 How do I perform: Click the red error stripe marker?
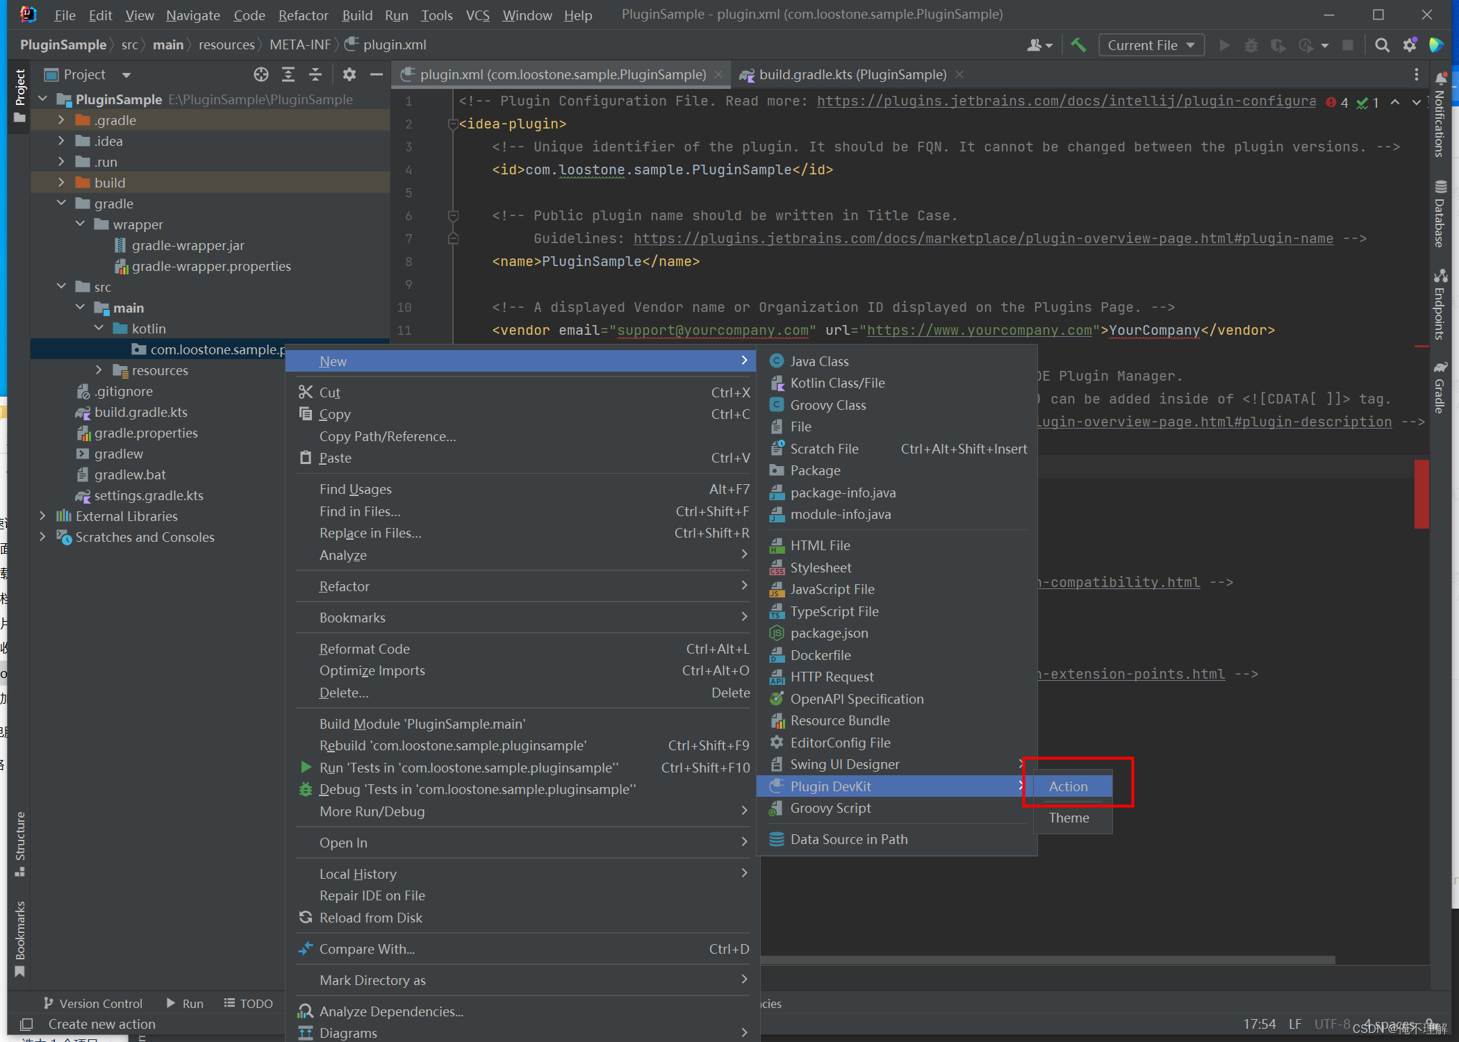(1421, 493)
